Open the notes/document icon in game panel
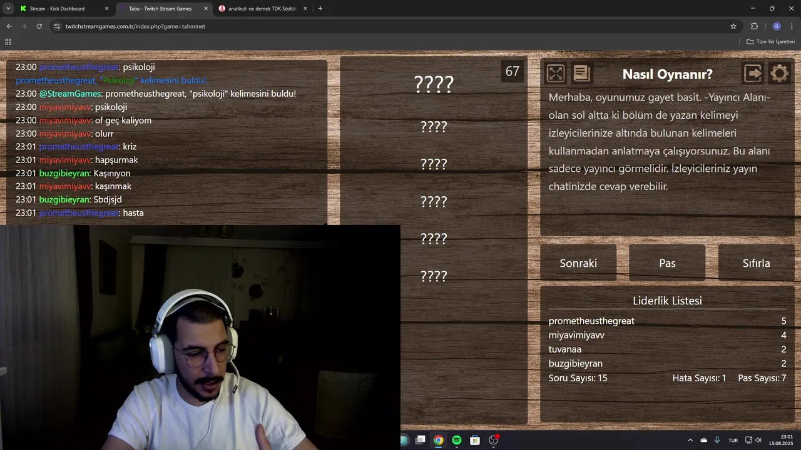Screen dimensions: 801x450 (x=581, y=74)
